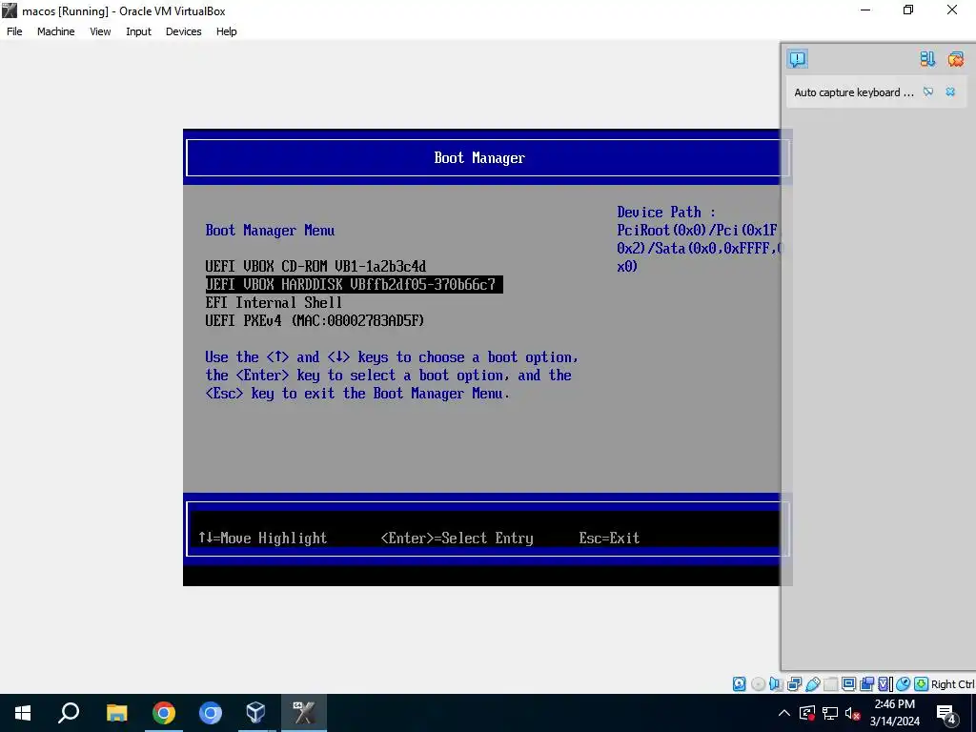The image size is (976, 732).
Task: Click the network adapters status icon
Action: (x=794, y=684)
